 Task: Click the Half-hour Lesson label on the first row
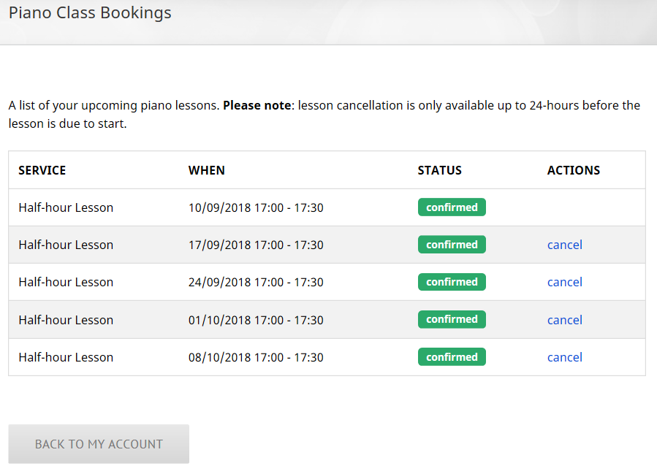point(66,207)
